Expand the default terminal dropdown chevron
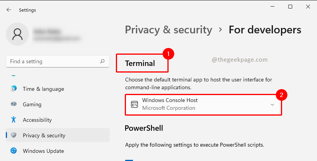This screenshot has height=161, width=317. click(272, 104)
